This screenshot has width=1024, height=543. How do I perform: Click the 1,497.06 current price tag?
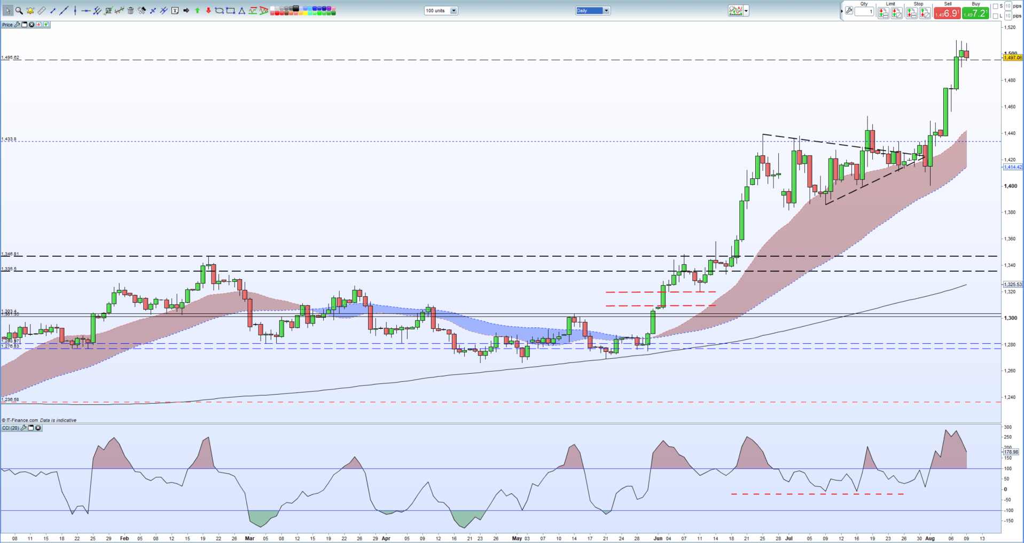pyautogui.click(x=1013, y=57)
